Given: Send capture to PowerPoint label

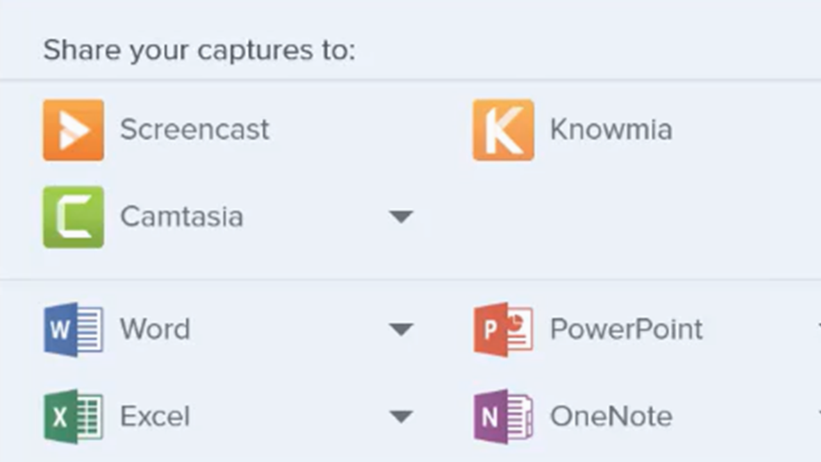Looking at the screenshot, I should [x=626, y=330].
